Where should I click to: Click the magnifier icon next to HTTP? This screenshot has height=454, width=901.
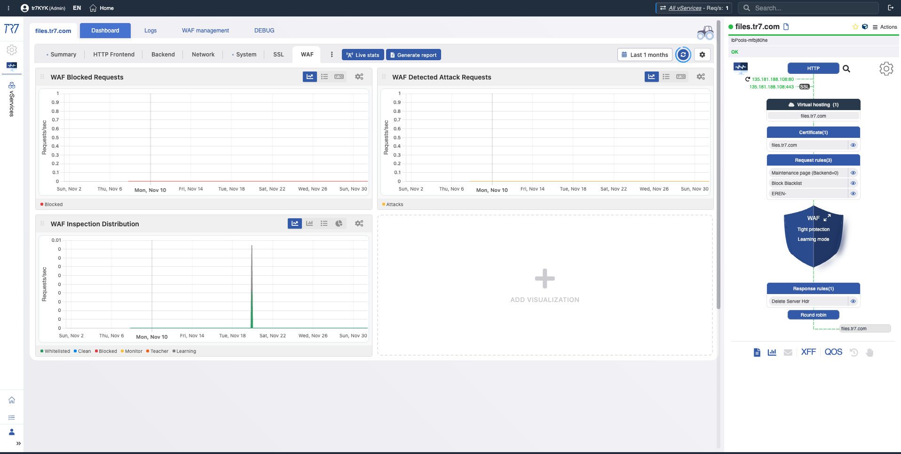pyautogui.click(x=846, y=69)
